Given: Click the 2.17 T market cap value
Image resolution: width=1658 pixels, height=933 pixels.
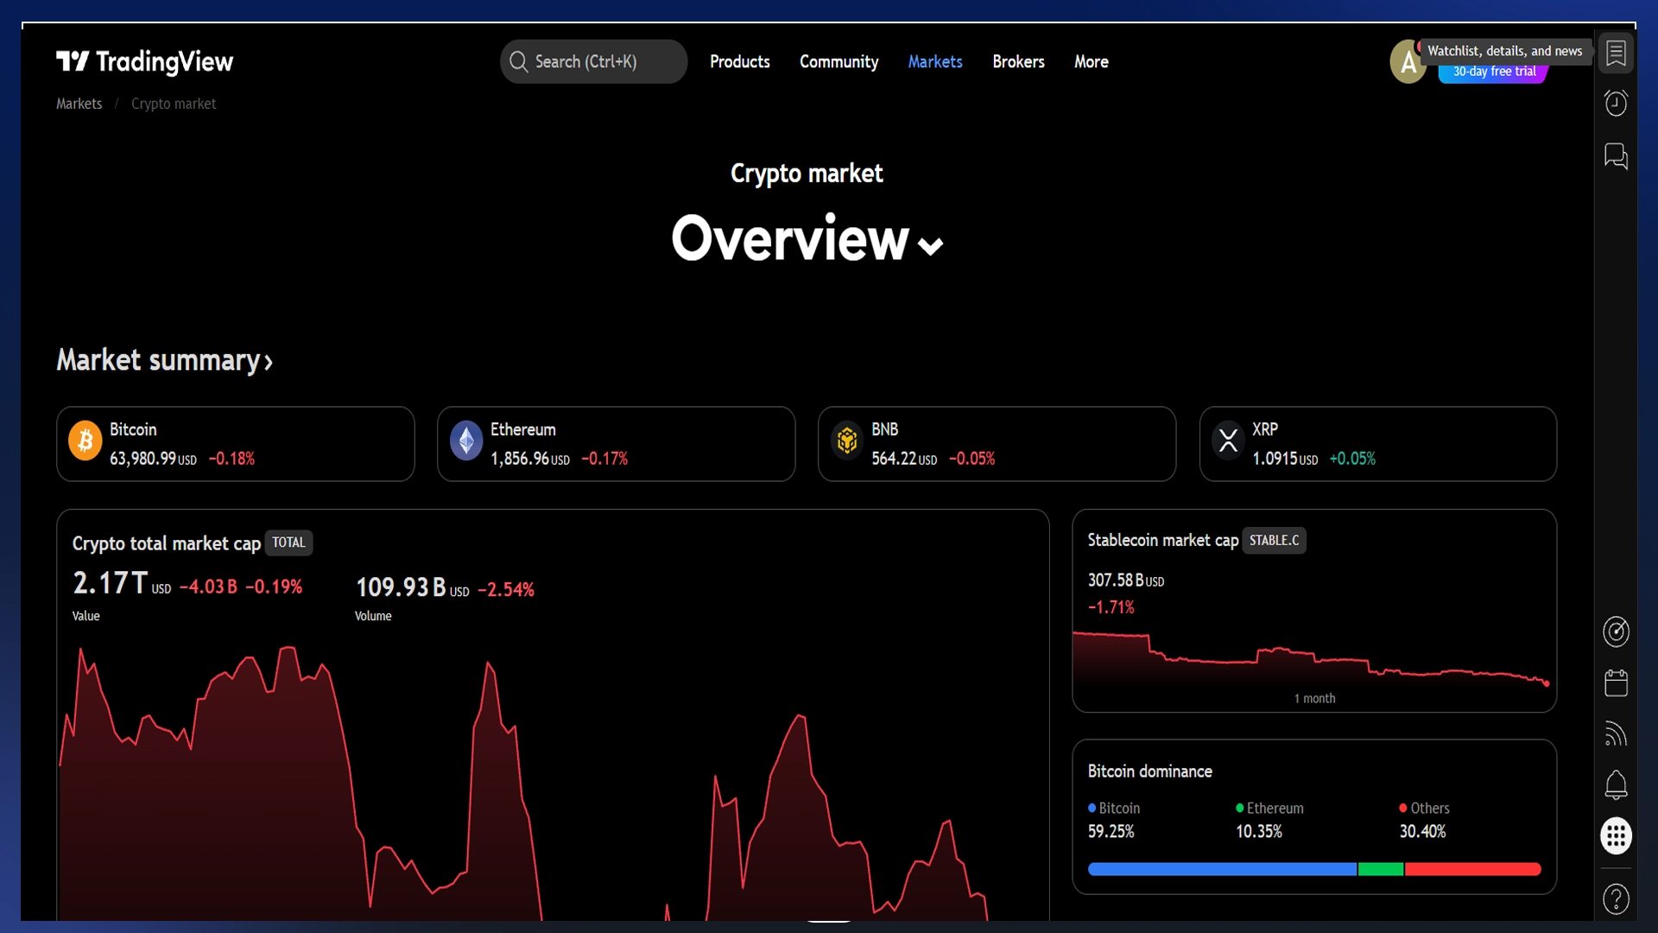Looking at the screenshot, I should point(110,583).
